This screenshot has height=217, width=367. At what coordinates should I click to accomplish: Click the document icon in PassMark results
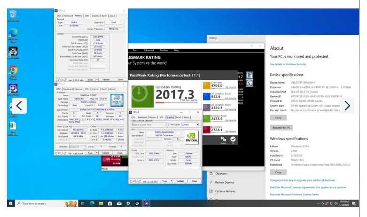[250, 75]
